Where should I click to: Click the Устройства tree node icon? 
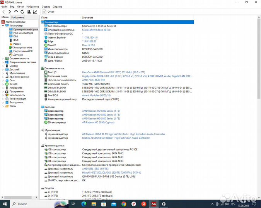(x=7, y=88)
